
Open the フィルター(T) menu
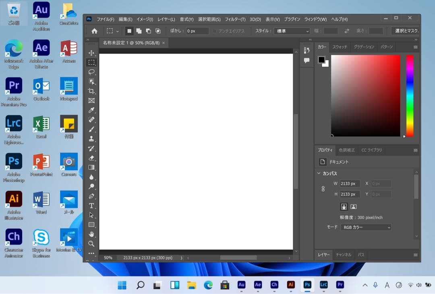235,19
